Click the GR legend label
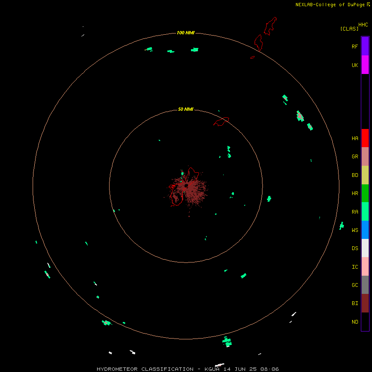 355,157
